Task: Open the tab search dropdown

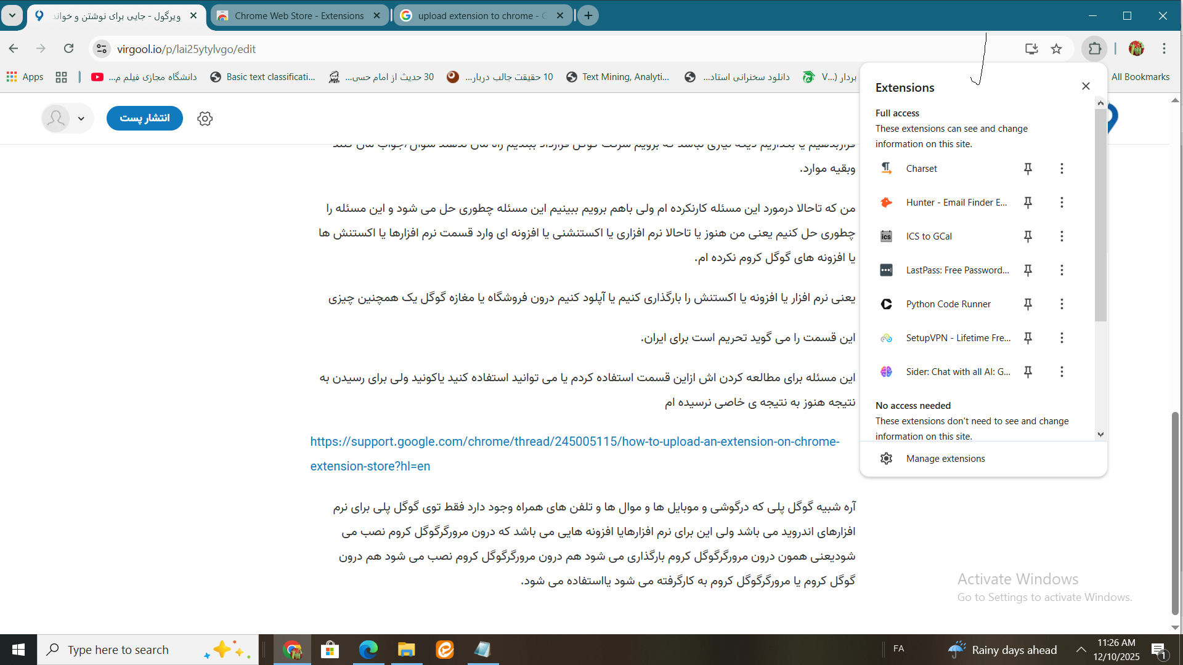Action: coord(12,15)
